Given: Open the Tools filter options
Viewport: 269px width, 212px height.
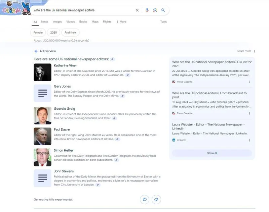Looking at the screenshot, I should tap(163, 22).
